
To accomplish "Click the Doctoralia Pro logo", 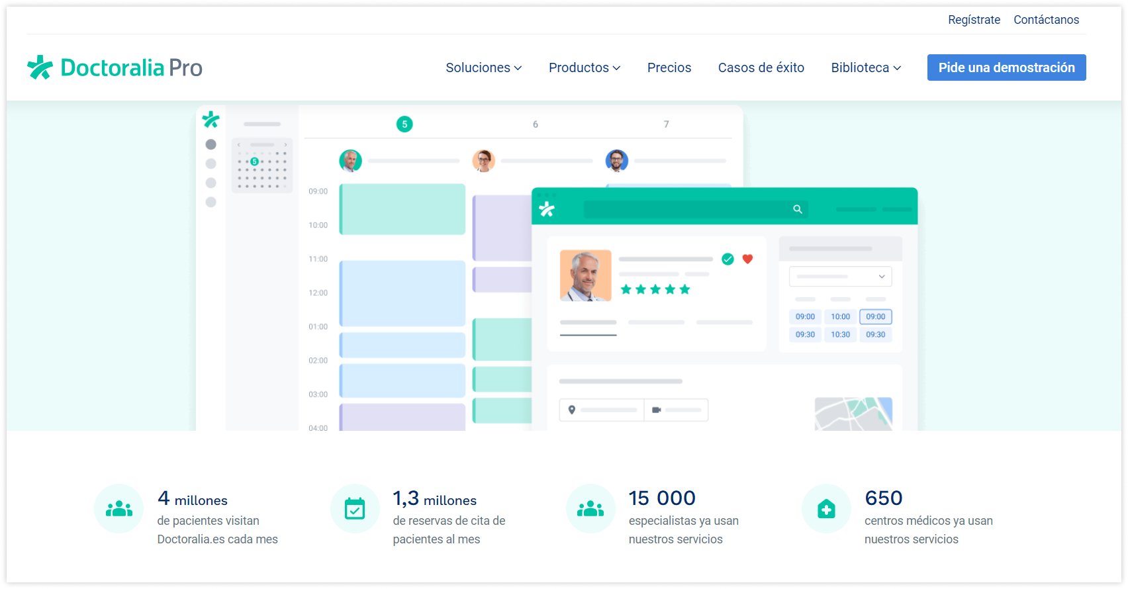I will click(x=115, y=68).
